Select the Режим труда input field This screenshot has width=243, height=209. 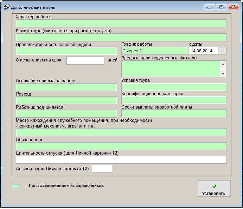[x=121, y=38]
